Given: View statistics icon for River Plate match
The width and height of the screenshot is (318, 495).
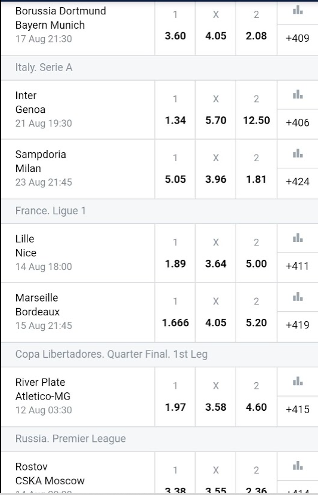Looking at the screenshot, I should coord(298,381).
